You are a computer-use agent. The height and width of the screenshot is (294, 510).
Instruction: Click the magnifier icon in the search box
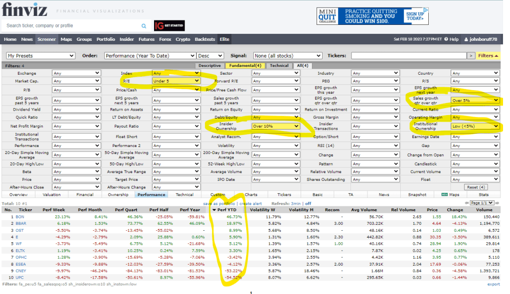(x=144, y=26)
